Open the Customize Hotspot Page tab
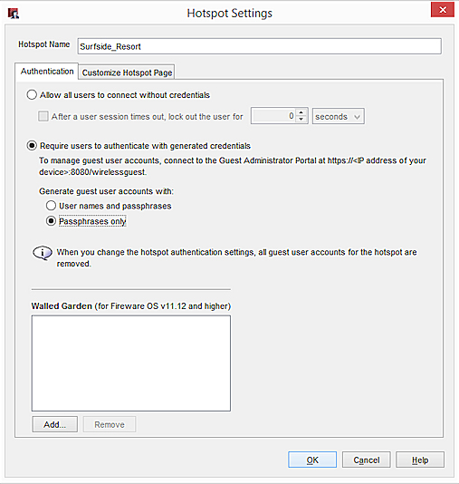The height and width of the screenshot is (484, 459). point(127,73)
